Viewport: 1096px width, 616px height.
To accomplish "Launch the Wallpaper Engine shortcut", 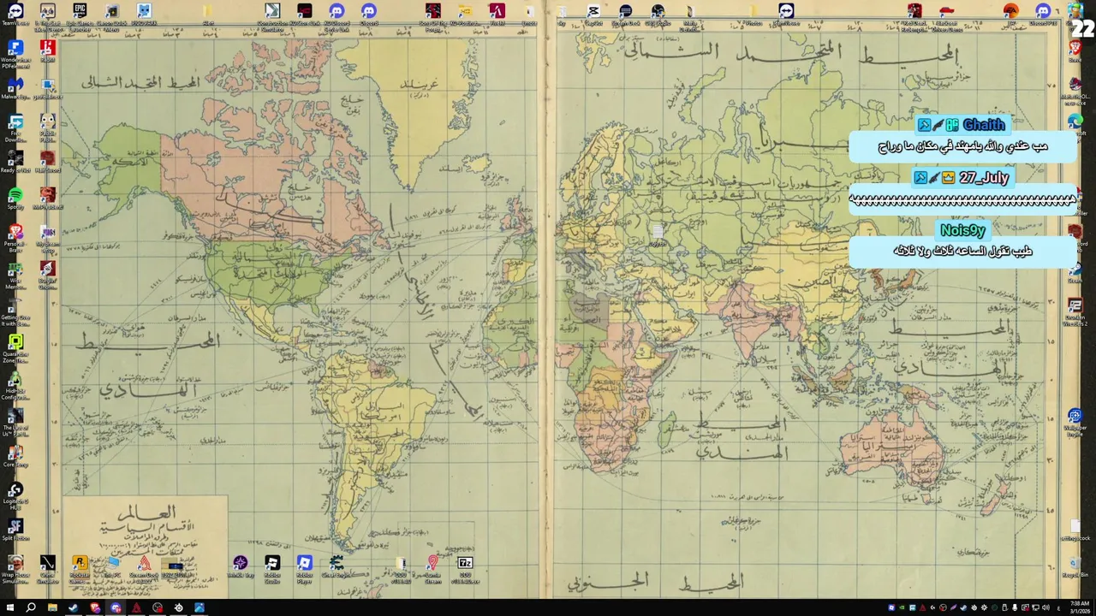I will [1075, 421].
